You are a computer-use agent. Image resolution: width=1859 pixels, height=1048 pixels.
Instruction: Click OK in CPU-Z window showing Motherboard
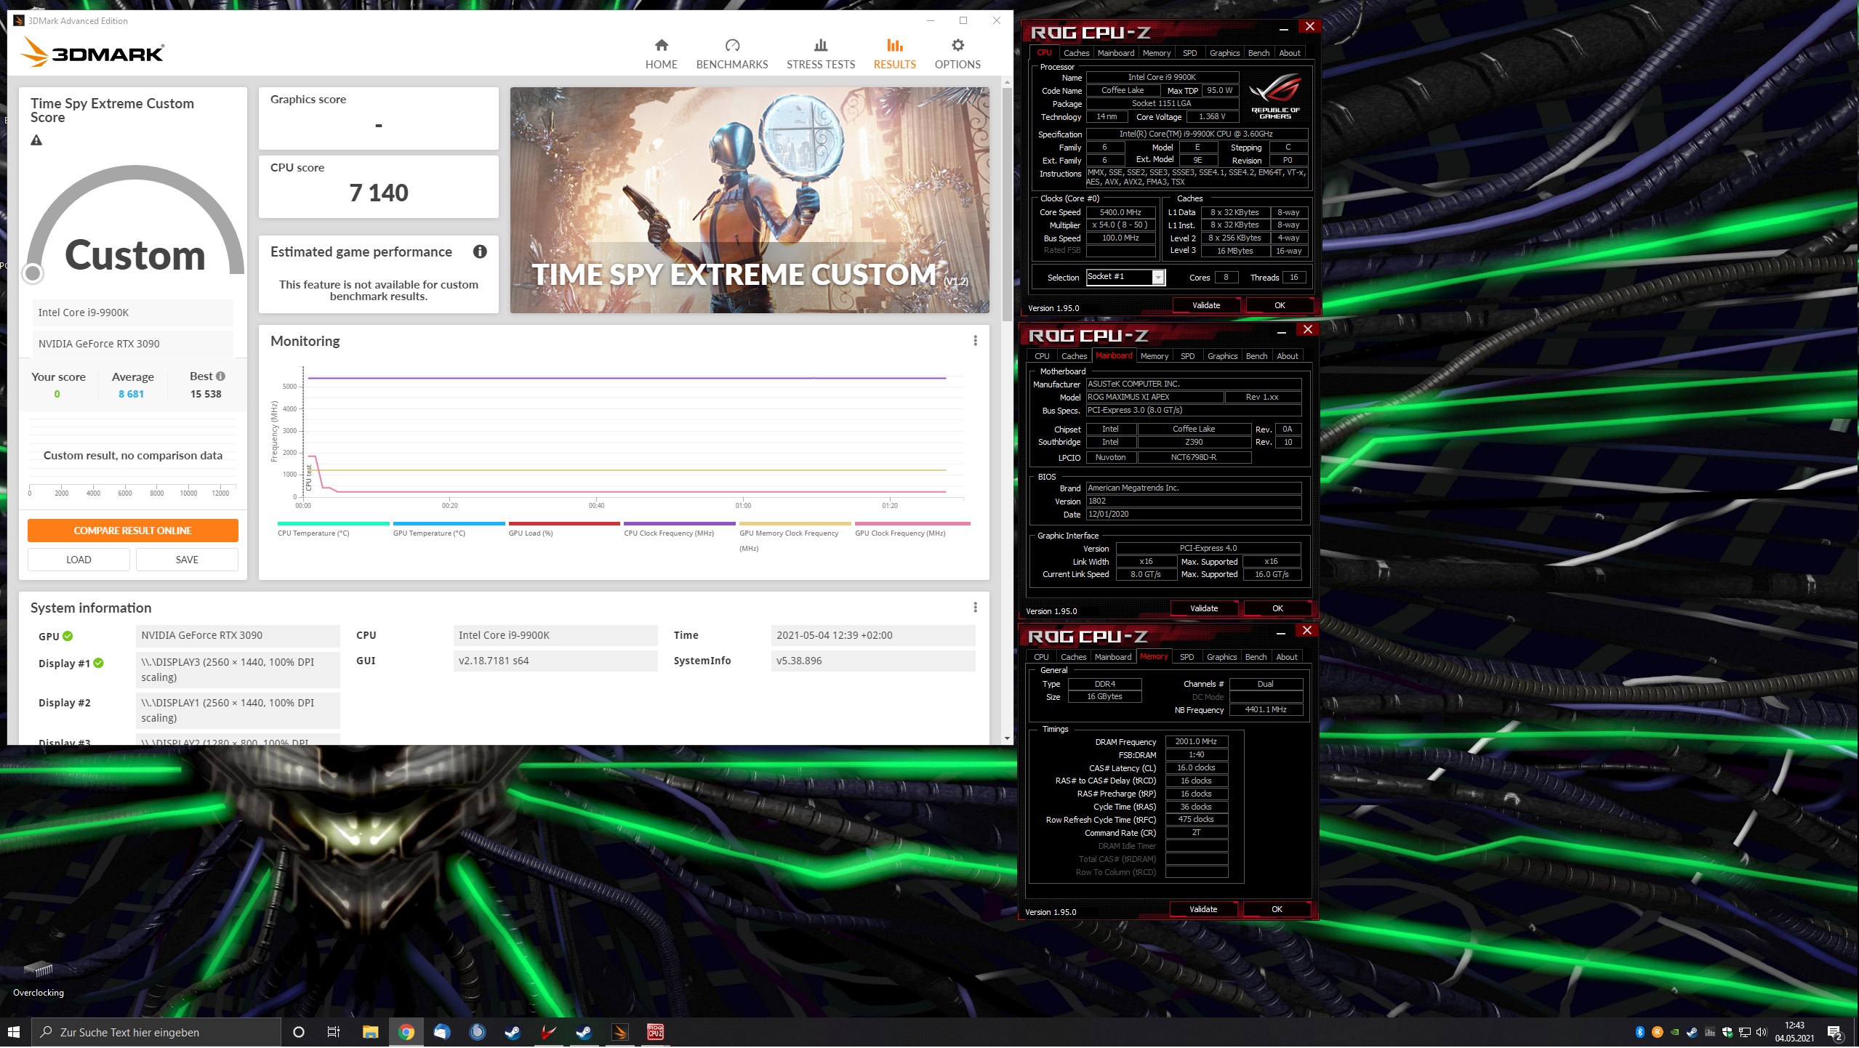coord(1277,608)
